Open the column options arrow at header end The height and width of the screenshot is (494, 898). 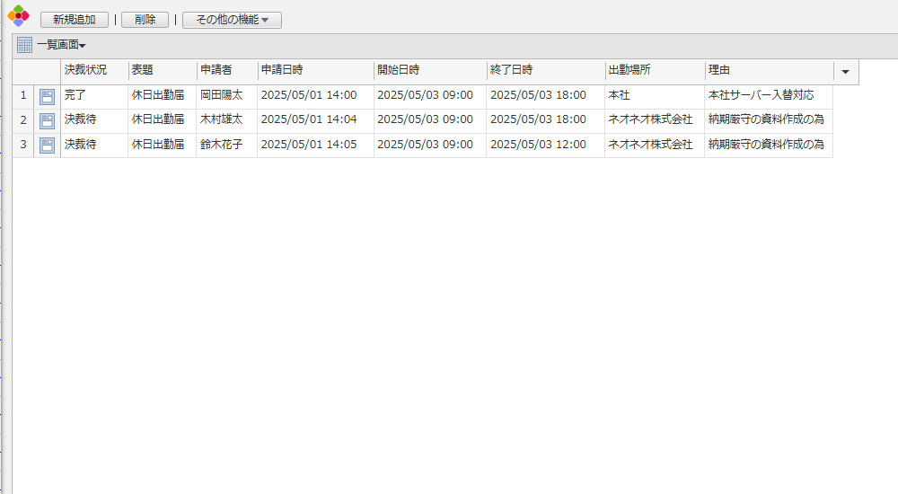point(845,72)
